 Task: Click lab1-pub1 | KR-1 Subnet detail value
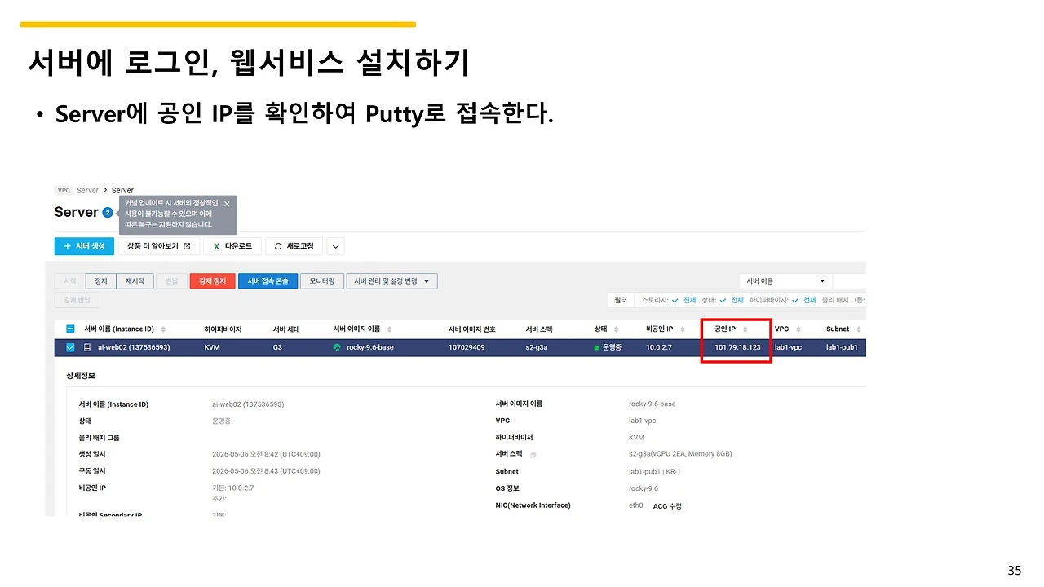tap(654, 471)
